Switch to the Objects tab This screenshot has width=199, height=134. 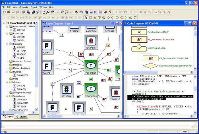point(21,117)
